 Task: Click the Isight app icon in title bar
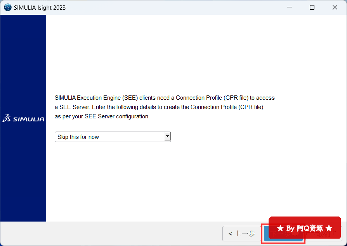(7, 7)
